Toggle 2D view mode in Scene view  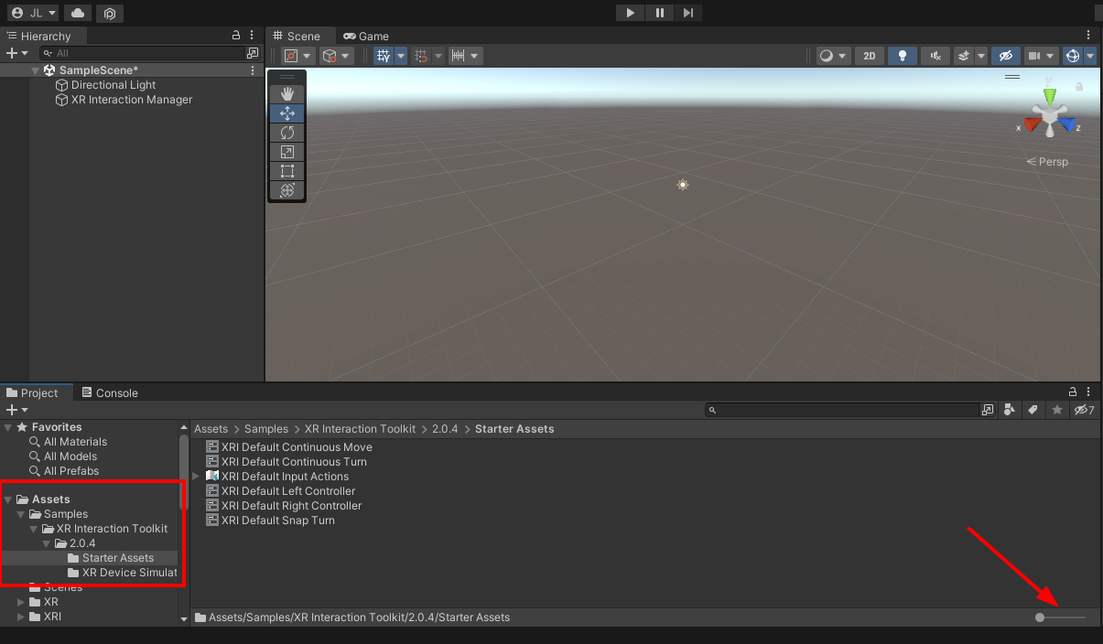point(869,56)
